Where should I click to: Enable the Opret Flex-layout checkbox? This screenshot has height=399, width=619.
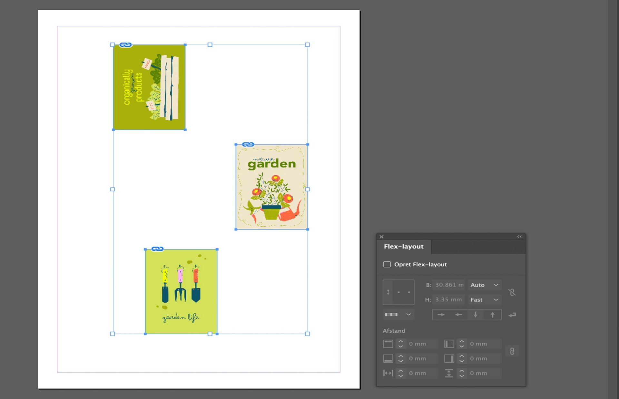pos(387,264)
